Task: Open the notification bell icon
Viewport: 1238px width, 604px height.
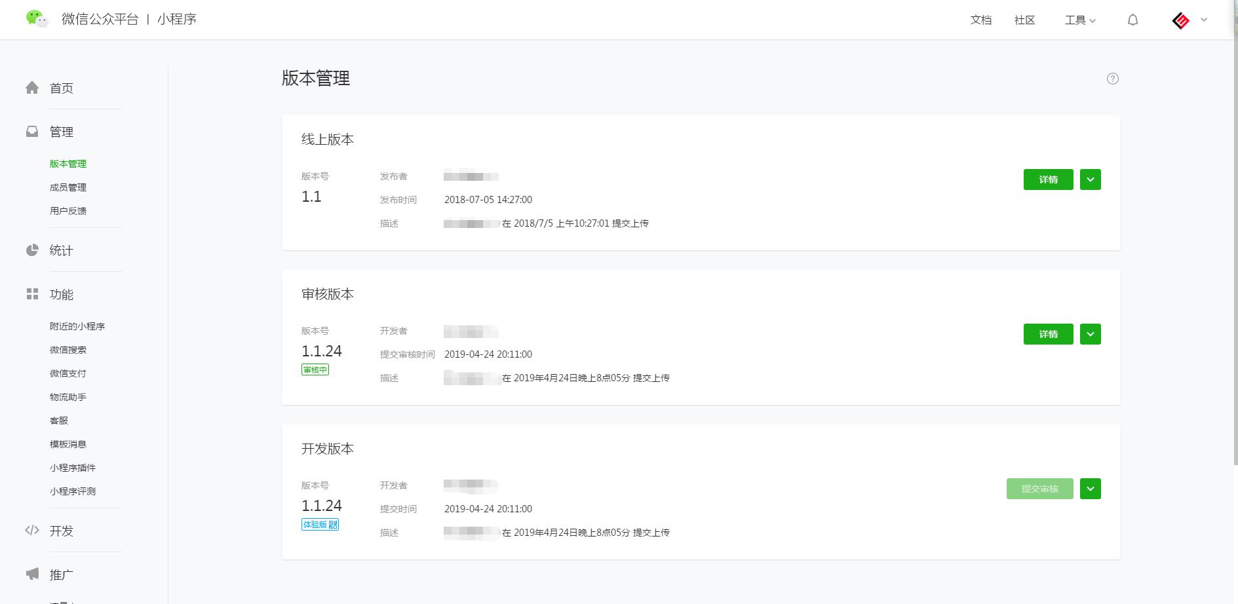Action: tap(1133, 20)
